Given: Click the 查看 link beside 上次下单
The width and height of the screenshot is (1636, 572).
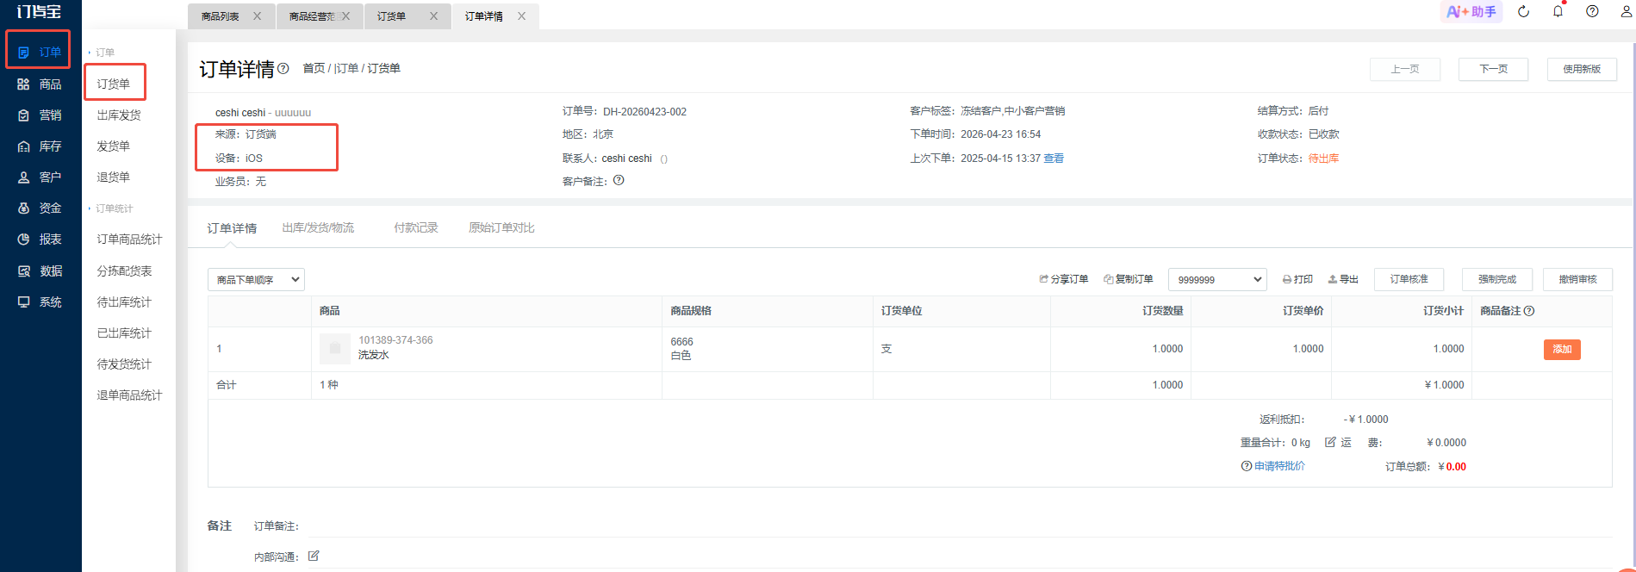Looking at the screenshot, I should coord(1054,159).
